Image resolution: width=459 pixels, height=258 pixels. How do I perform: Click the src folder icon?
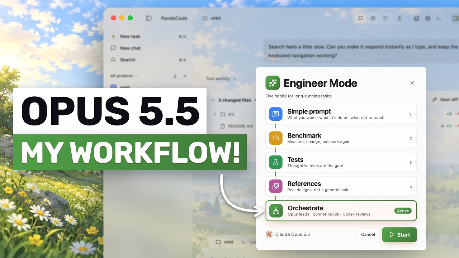click(223, 114)
